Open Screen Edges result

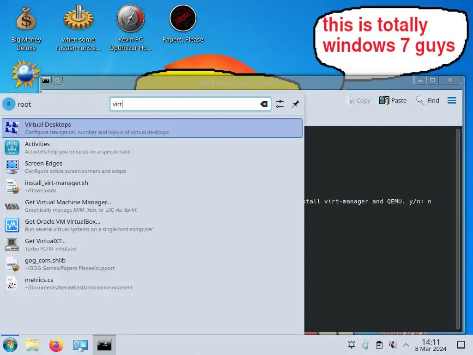coord(152,167)
